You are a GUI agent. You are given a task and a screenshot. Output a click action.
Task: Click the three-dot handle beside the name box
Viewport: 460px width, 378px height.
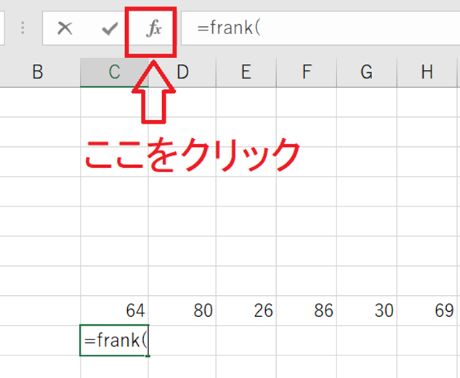pos(23,29)
